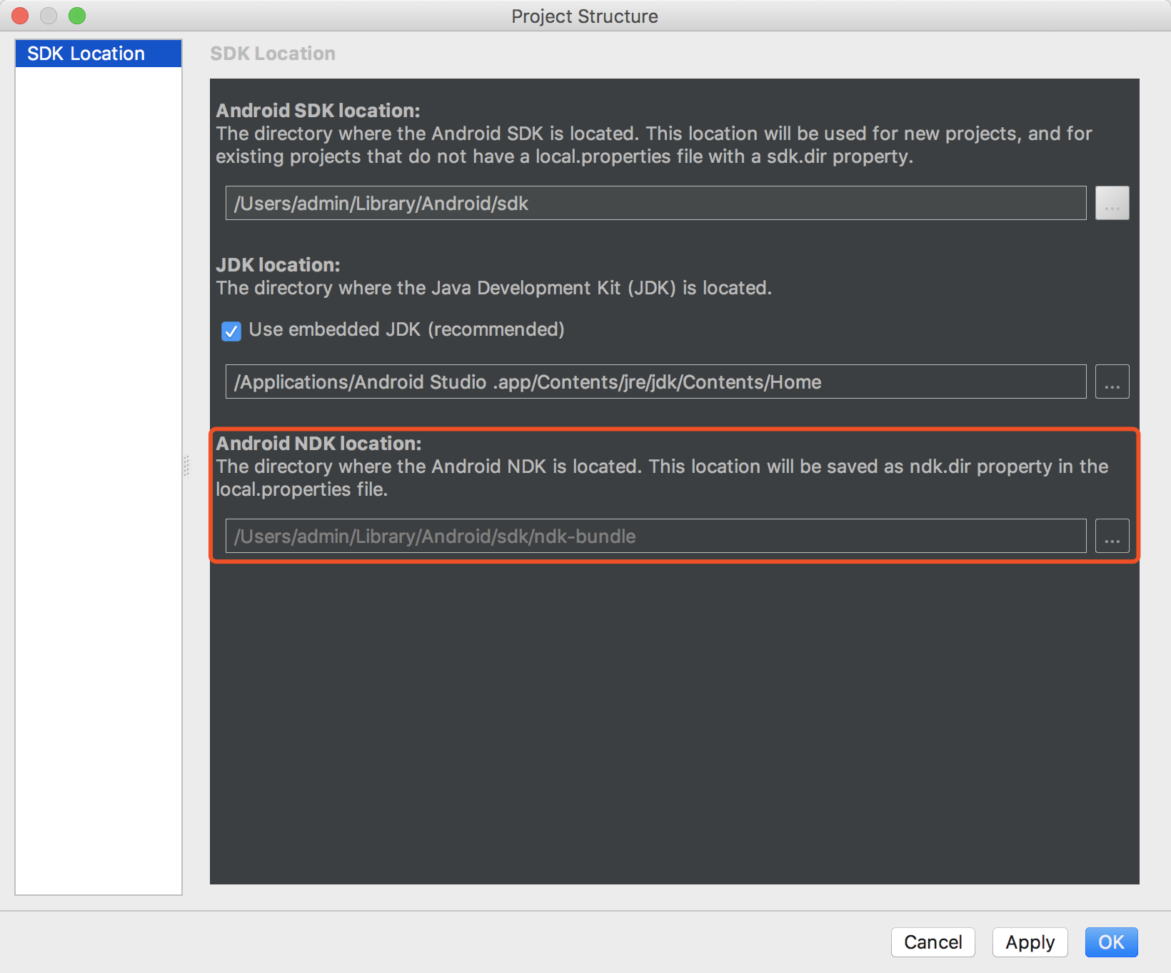Screen dimensions: 1171x973
Task: Confirm the dialog with OK
Action: point(1112,942)
